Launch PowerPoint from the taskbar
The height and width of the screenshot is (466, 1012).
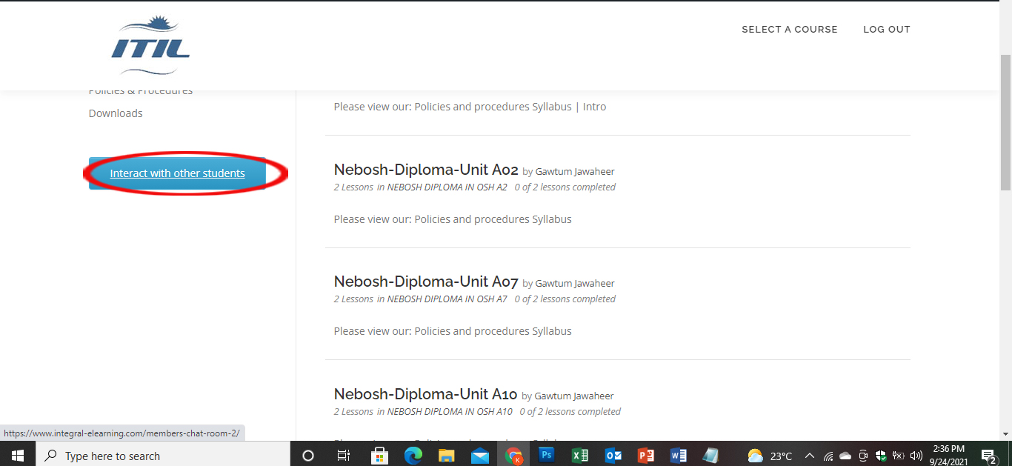[646, 456]
